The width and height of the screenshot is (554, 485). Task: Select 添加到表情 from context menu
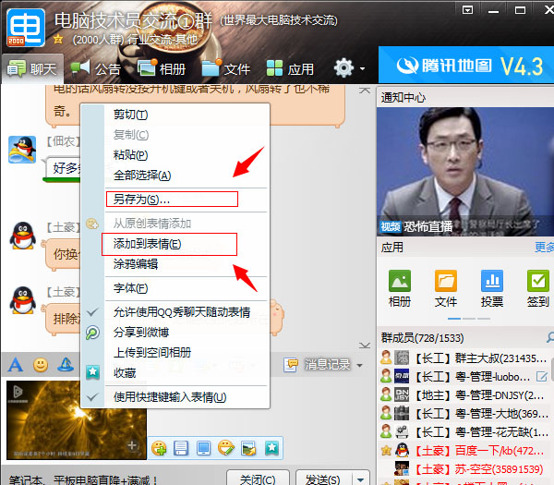(147, 244)
